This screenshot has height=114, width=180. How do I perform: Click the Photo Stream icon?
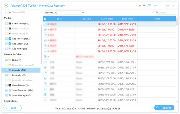[x=10, y=28]
